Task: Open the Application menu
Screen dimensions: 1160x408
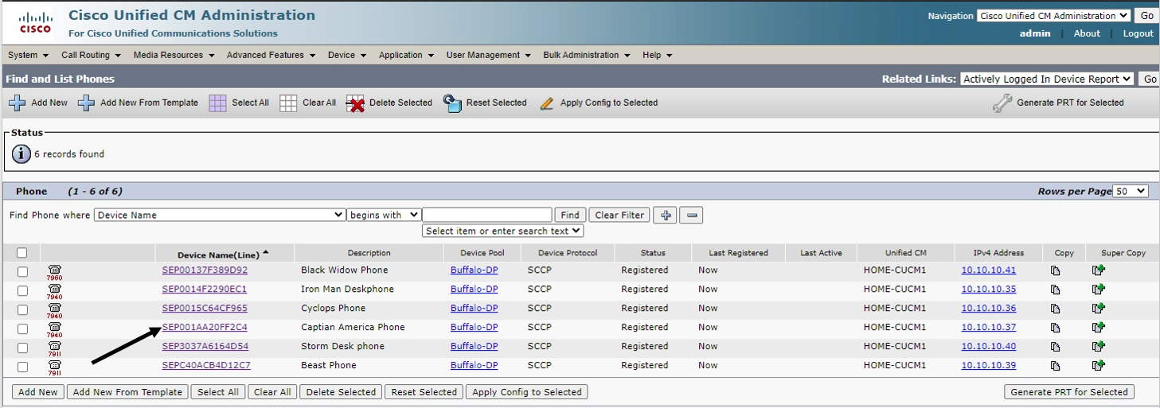Action: point(406,55)
